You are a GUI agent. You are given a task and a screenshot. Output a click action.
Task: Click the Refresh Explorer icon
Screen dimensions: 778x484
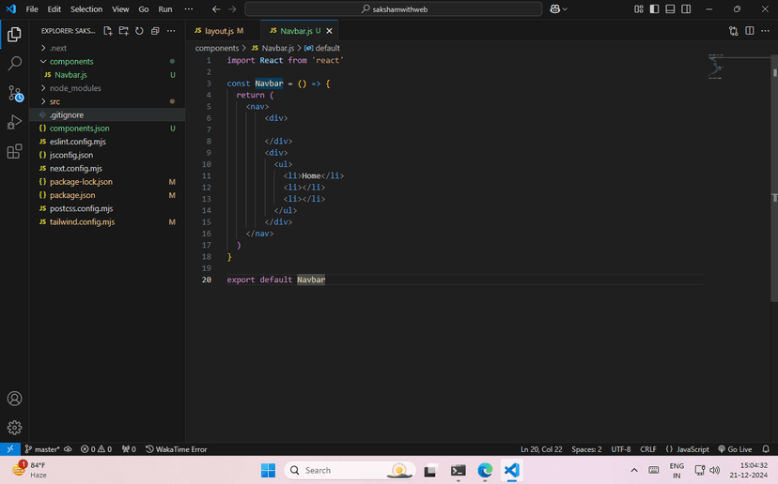[x=139, y=31]
